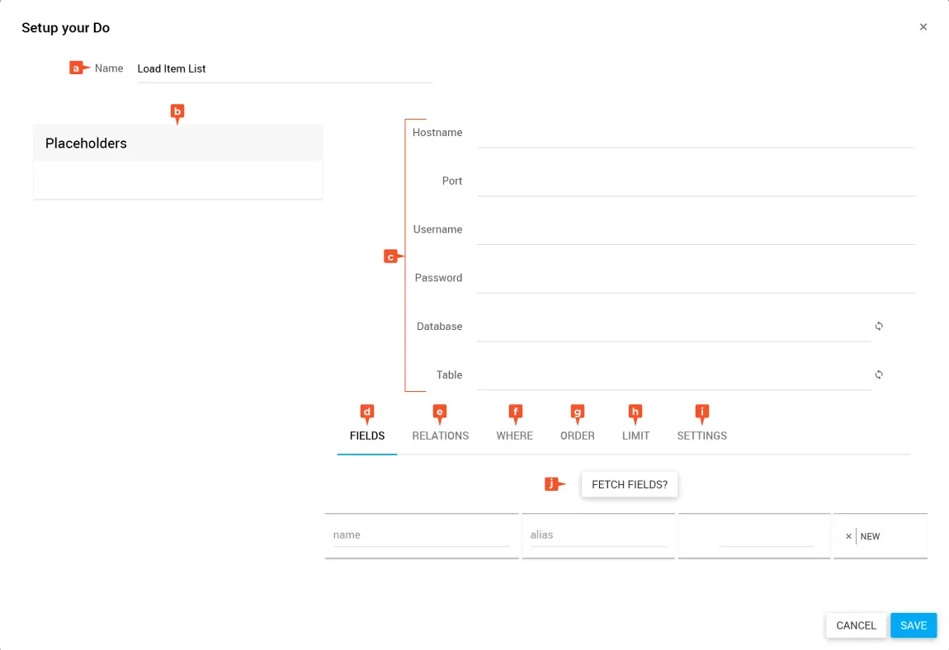The height and width of the screenshot is (650, 949).
Task: Open the SETTINGS tab
Action: [701, 436]
